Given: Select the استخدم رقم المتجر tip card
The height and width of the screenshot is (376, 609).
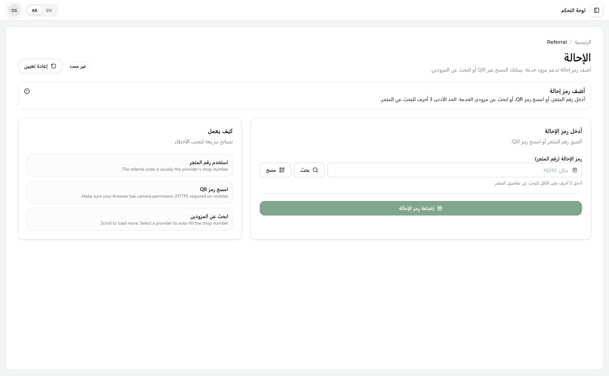Looking at the screenshot, I should pyautogui.click(x=130, y=165).
